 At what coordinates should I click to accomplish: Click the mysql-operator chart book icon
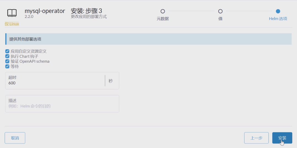[12, 13]
